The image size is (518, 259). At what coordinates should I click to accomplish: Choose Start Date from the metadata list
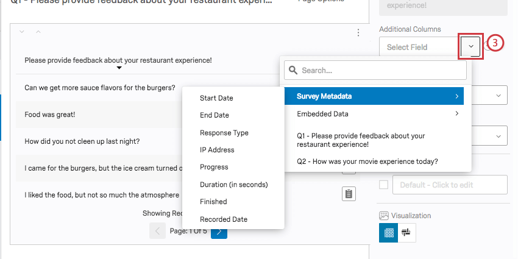[216, 98]
